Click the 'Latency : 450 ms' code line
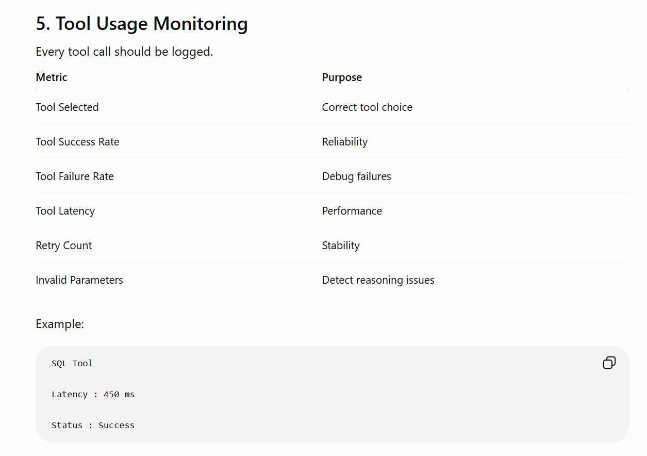647x456 pixels. 93,394
